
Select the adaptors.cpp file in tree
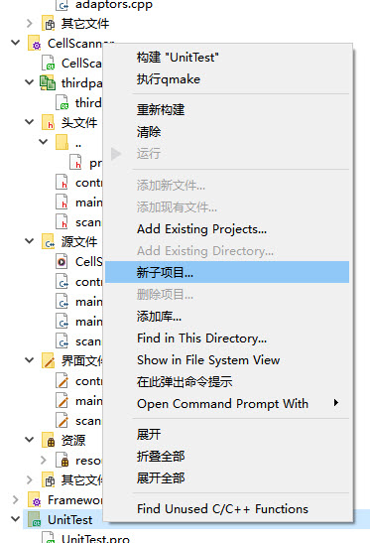point(114,5)
